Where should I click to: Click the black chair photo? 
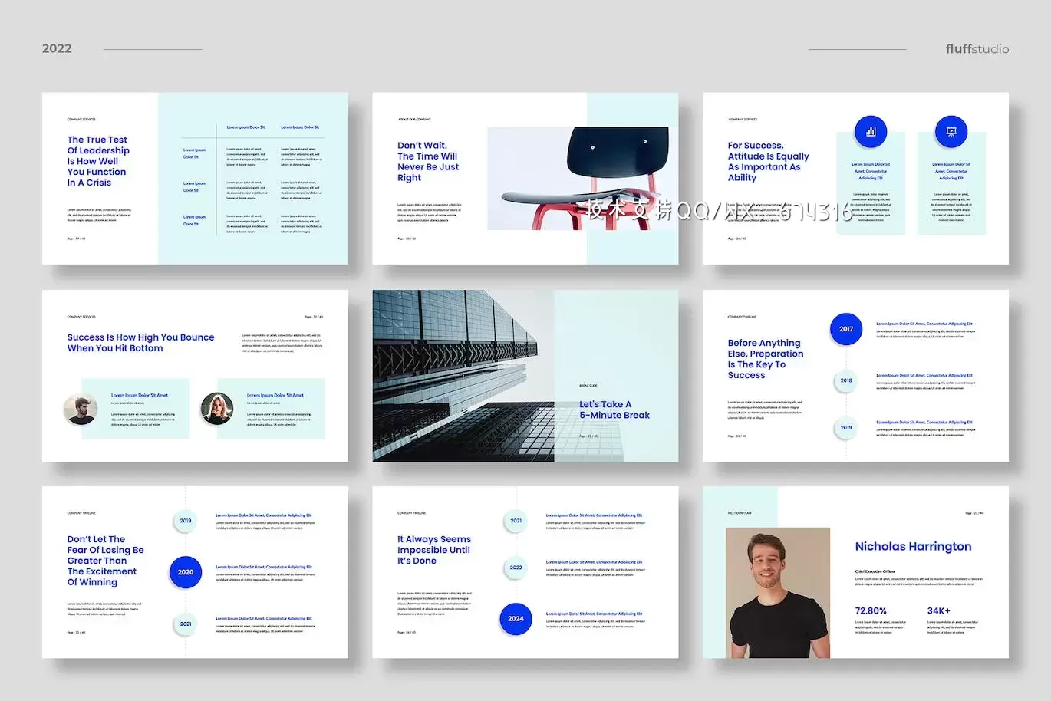click(578, 179)
